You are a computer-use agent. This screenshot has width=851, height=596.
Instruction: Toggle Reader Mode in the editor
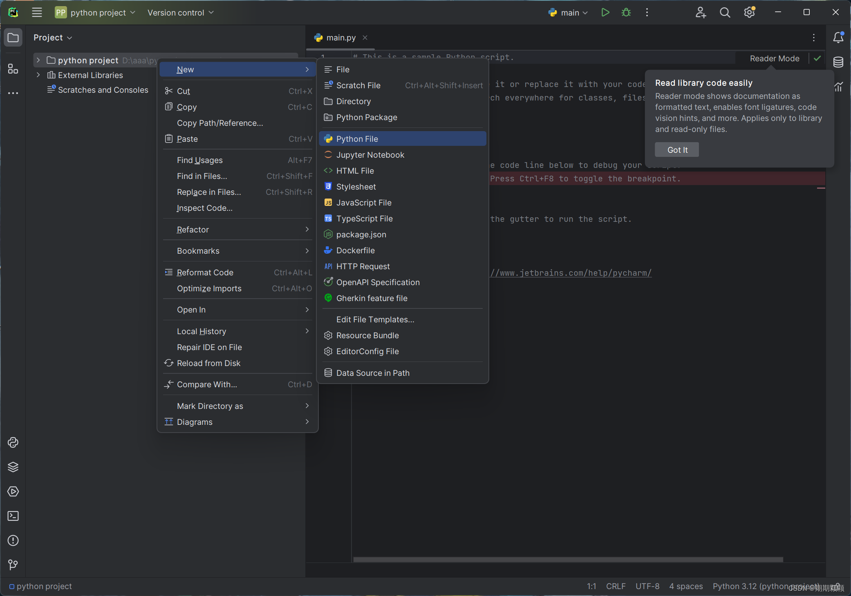pyautogui.click(x=774, y=58)
